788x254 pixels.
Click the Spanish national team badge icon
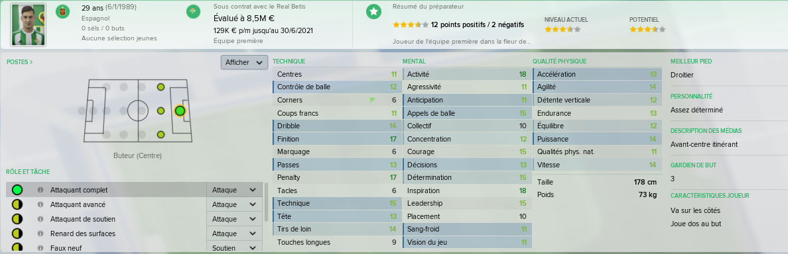point(62,11)
